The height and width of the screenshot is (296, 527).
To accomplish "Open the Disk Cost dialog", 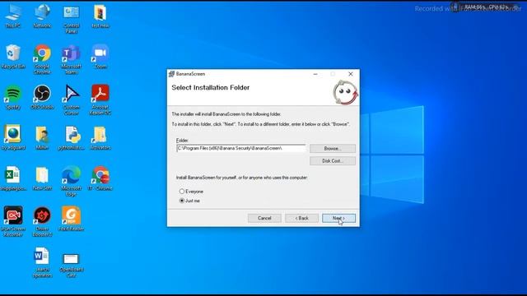I will click(333, 161).
